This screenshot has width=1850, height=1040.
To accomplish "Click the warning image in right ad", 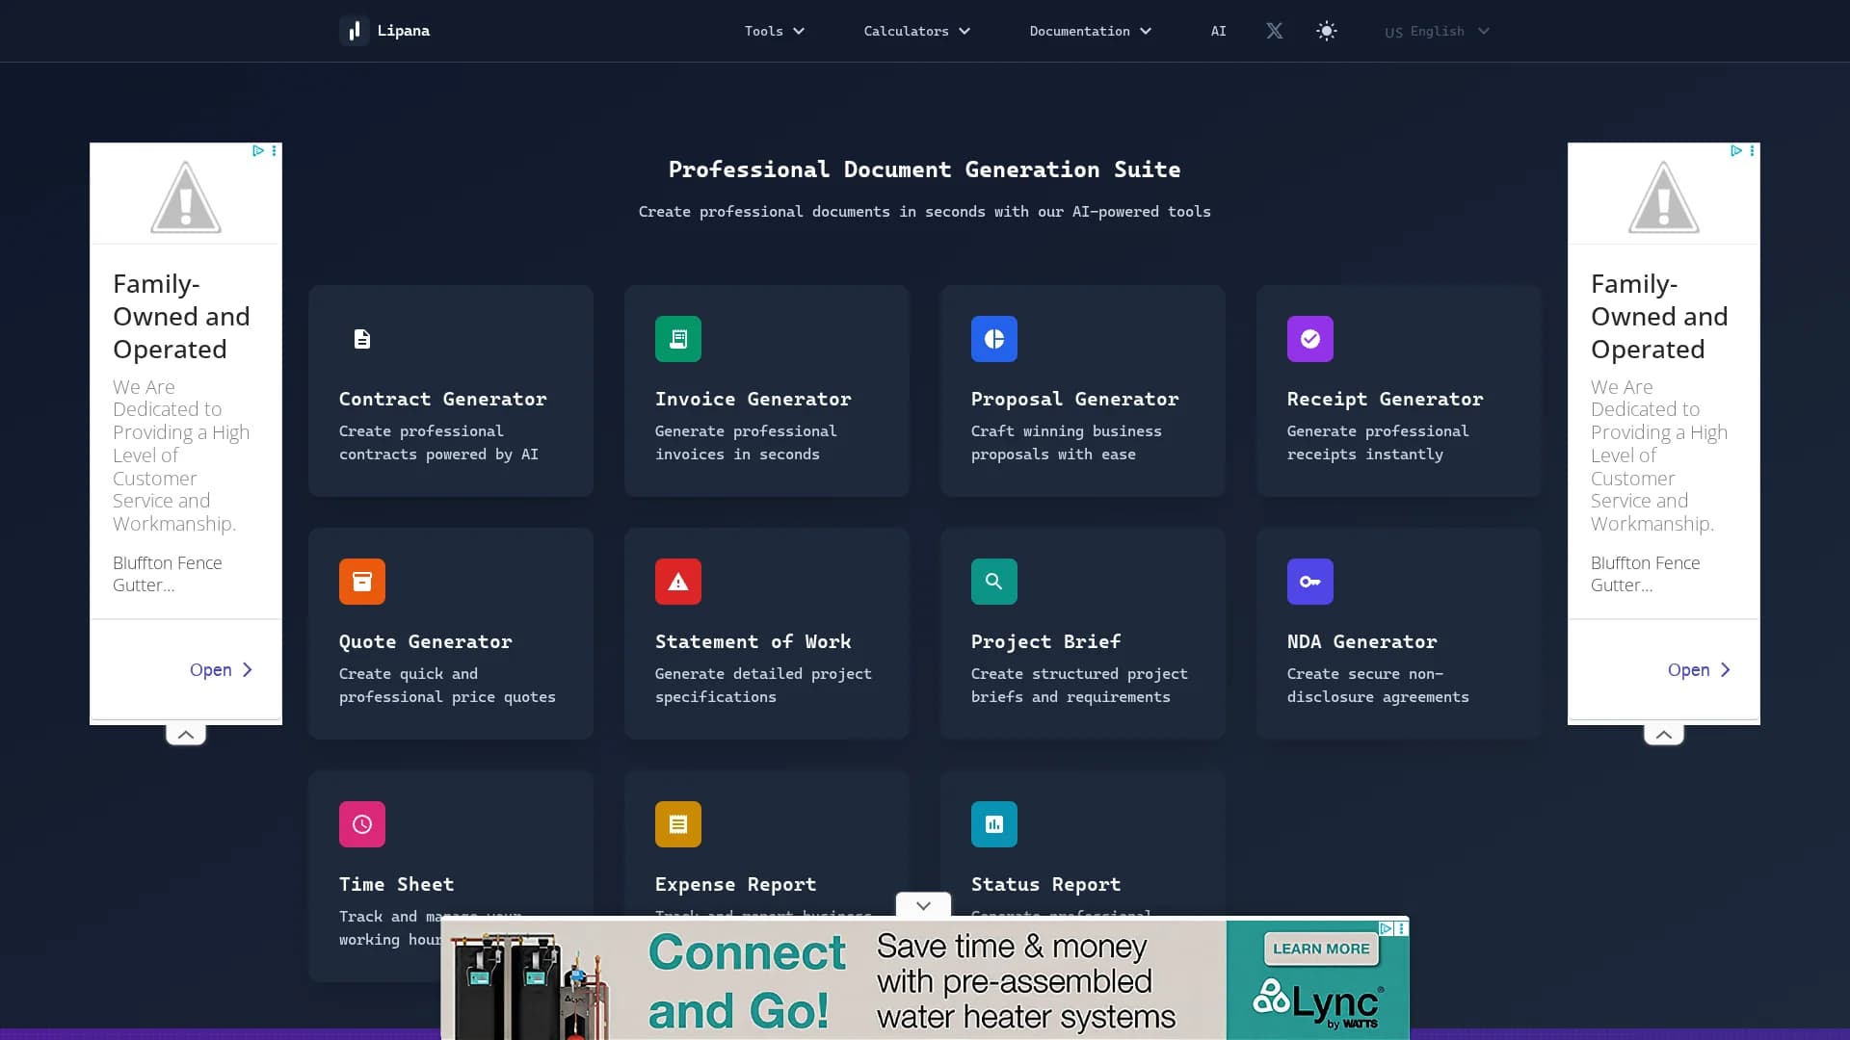I will 1664,197.
